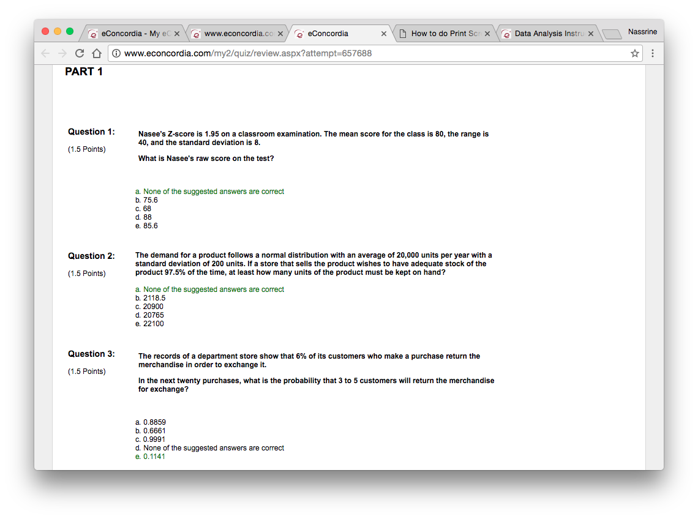698x519 pixels.
Task: Reload the quiz review page
Action: coord(80,53)
